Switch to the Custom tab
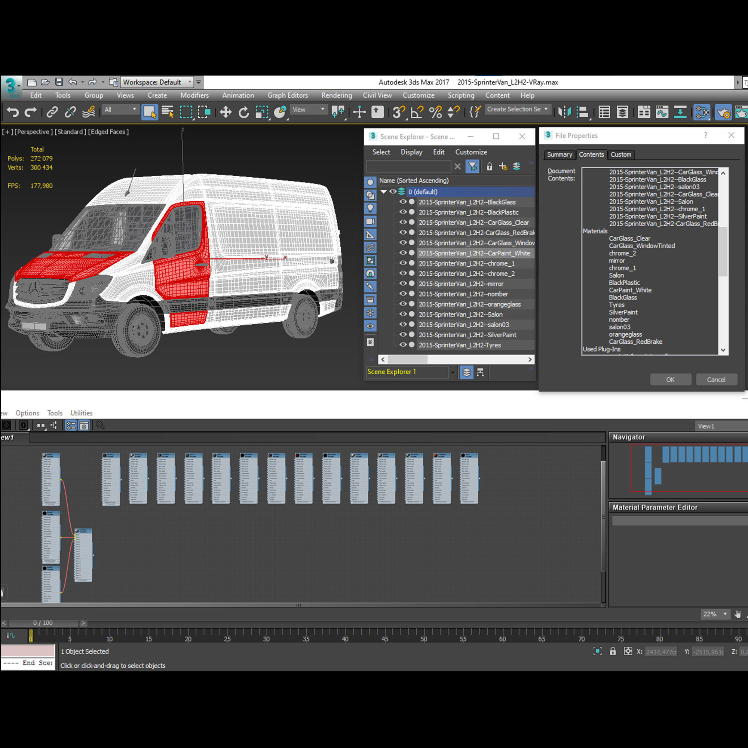748x748 pixels. tap(620, 154)
